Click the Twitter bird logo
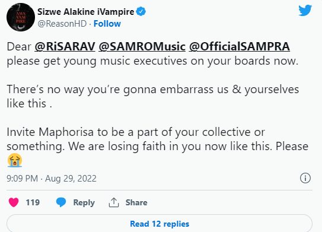Image resolution: width=322 pixels, height=232 pixels. point(305,11)
